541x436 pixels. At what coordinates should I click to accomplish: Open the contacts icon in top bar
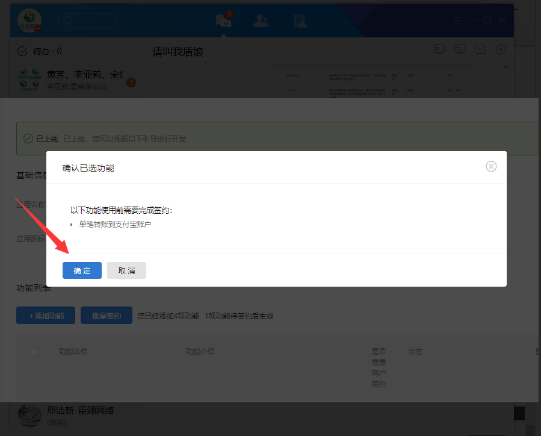tap(261, 20)
